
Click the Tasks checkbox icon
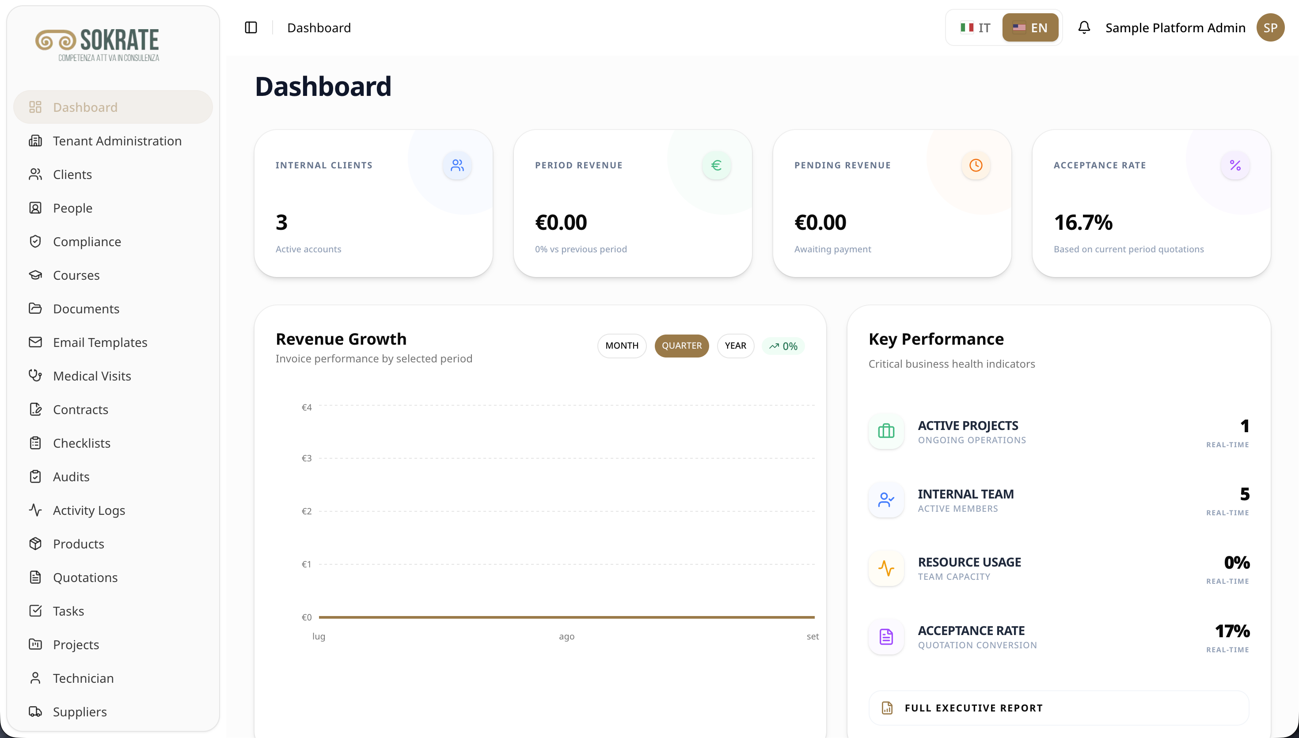point(35,611)
